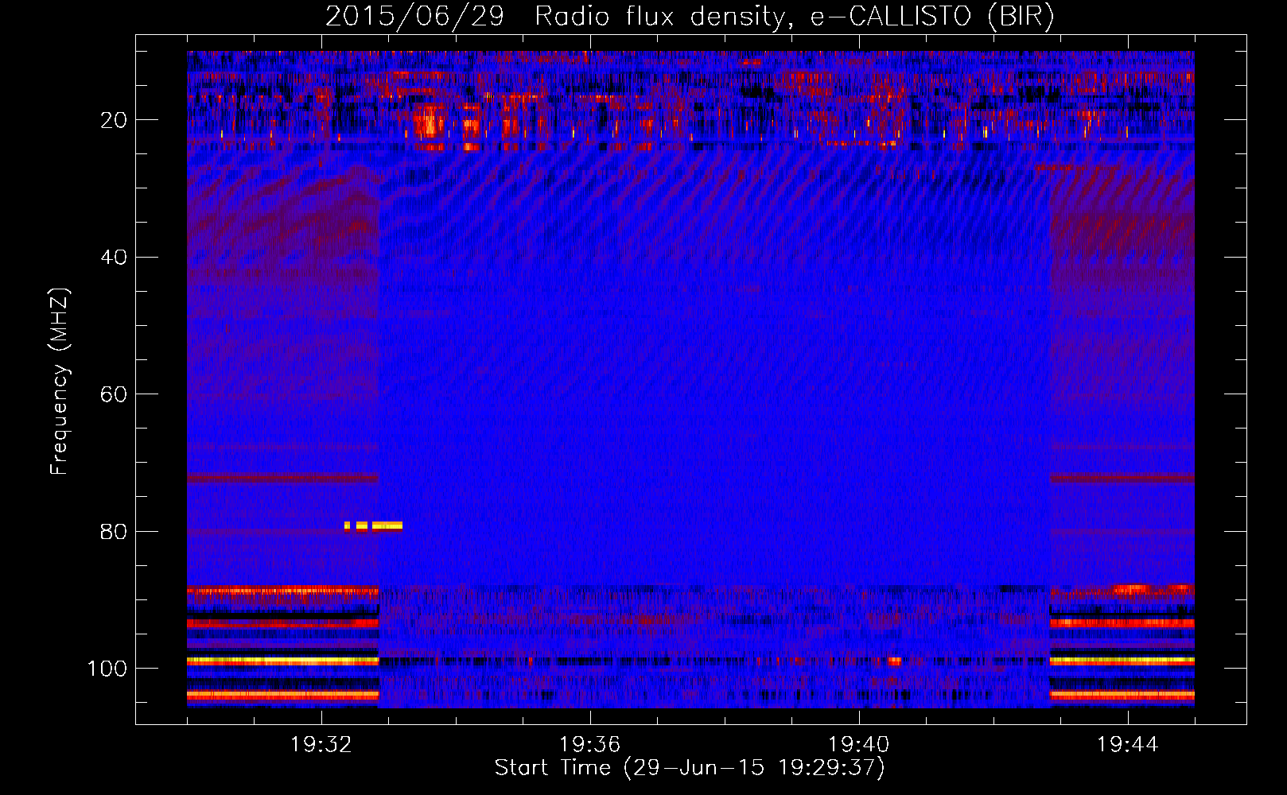Click the bright yellow burst near 80 MHz
This screenshot has width=1287, height=795.
click(x=373, y=525)
